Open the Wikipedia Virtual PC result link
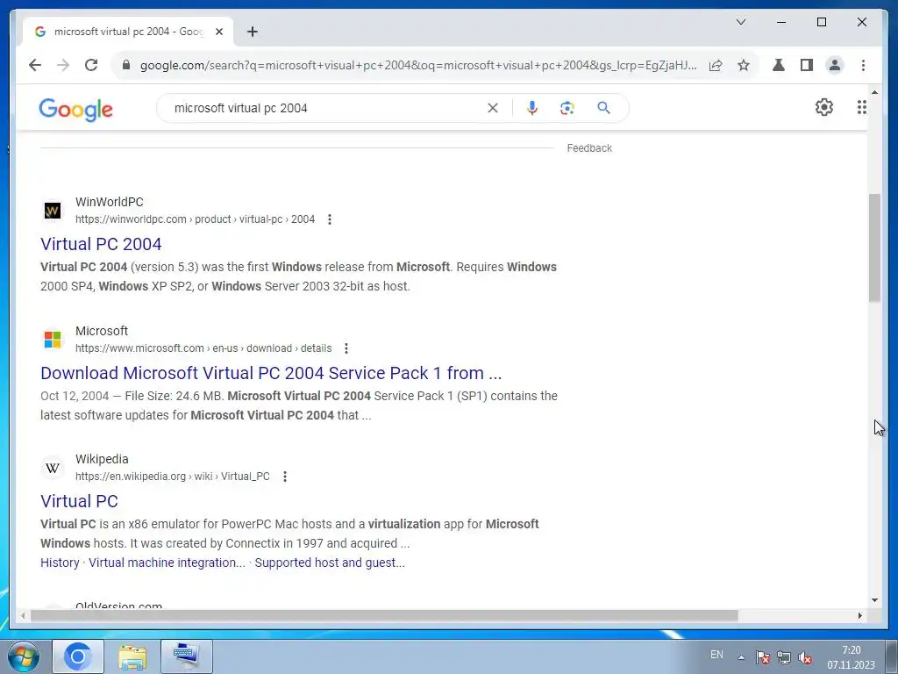This screenshot has height=674, width=898. point(79,501)
